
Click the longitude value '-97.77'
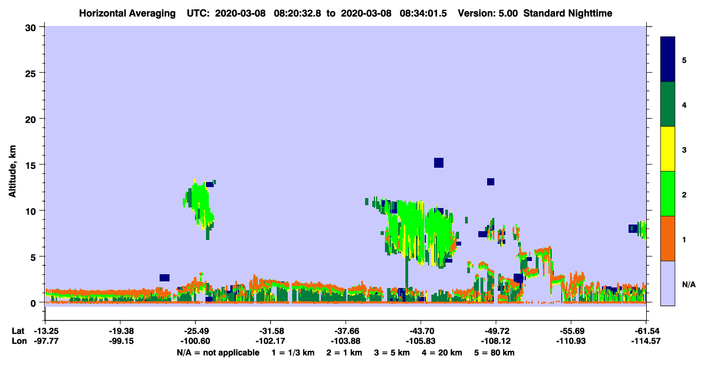[46, 341]
